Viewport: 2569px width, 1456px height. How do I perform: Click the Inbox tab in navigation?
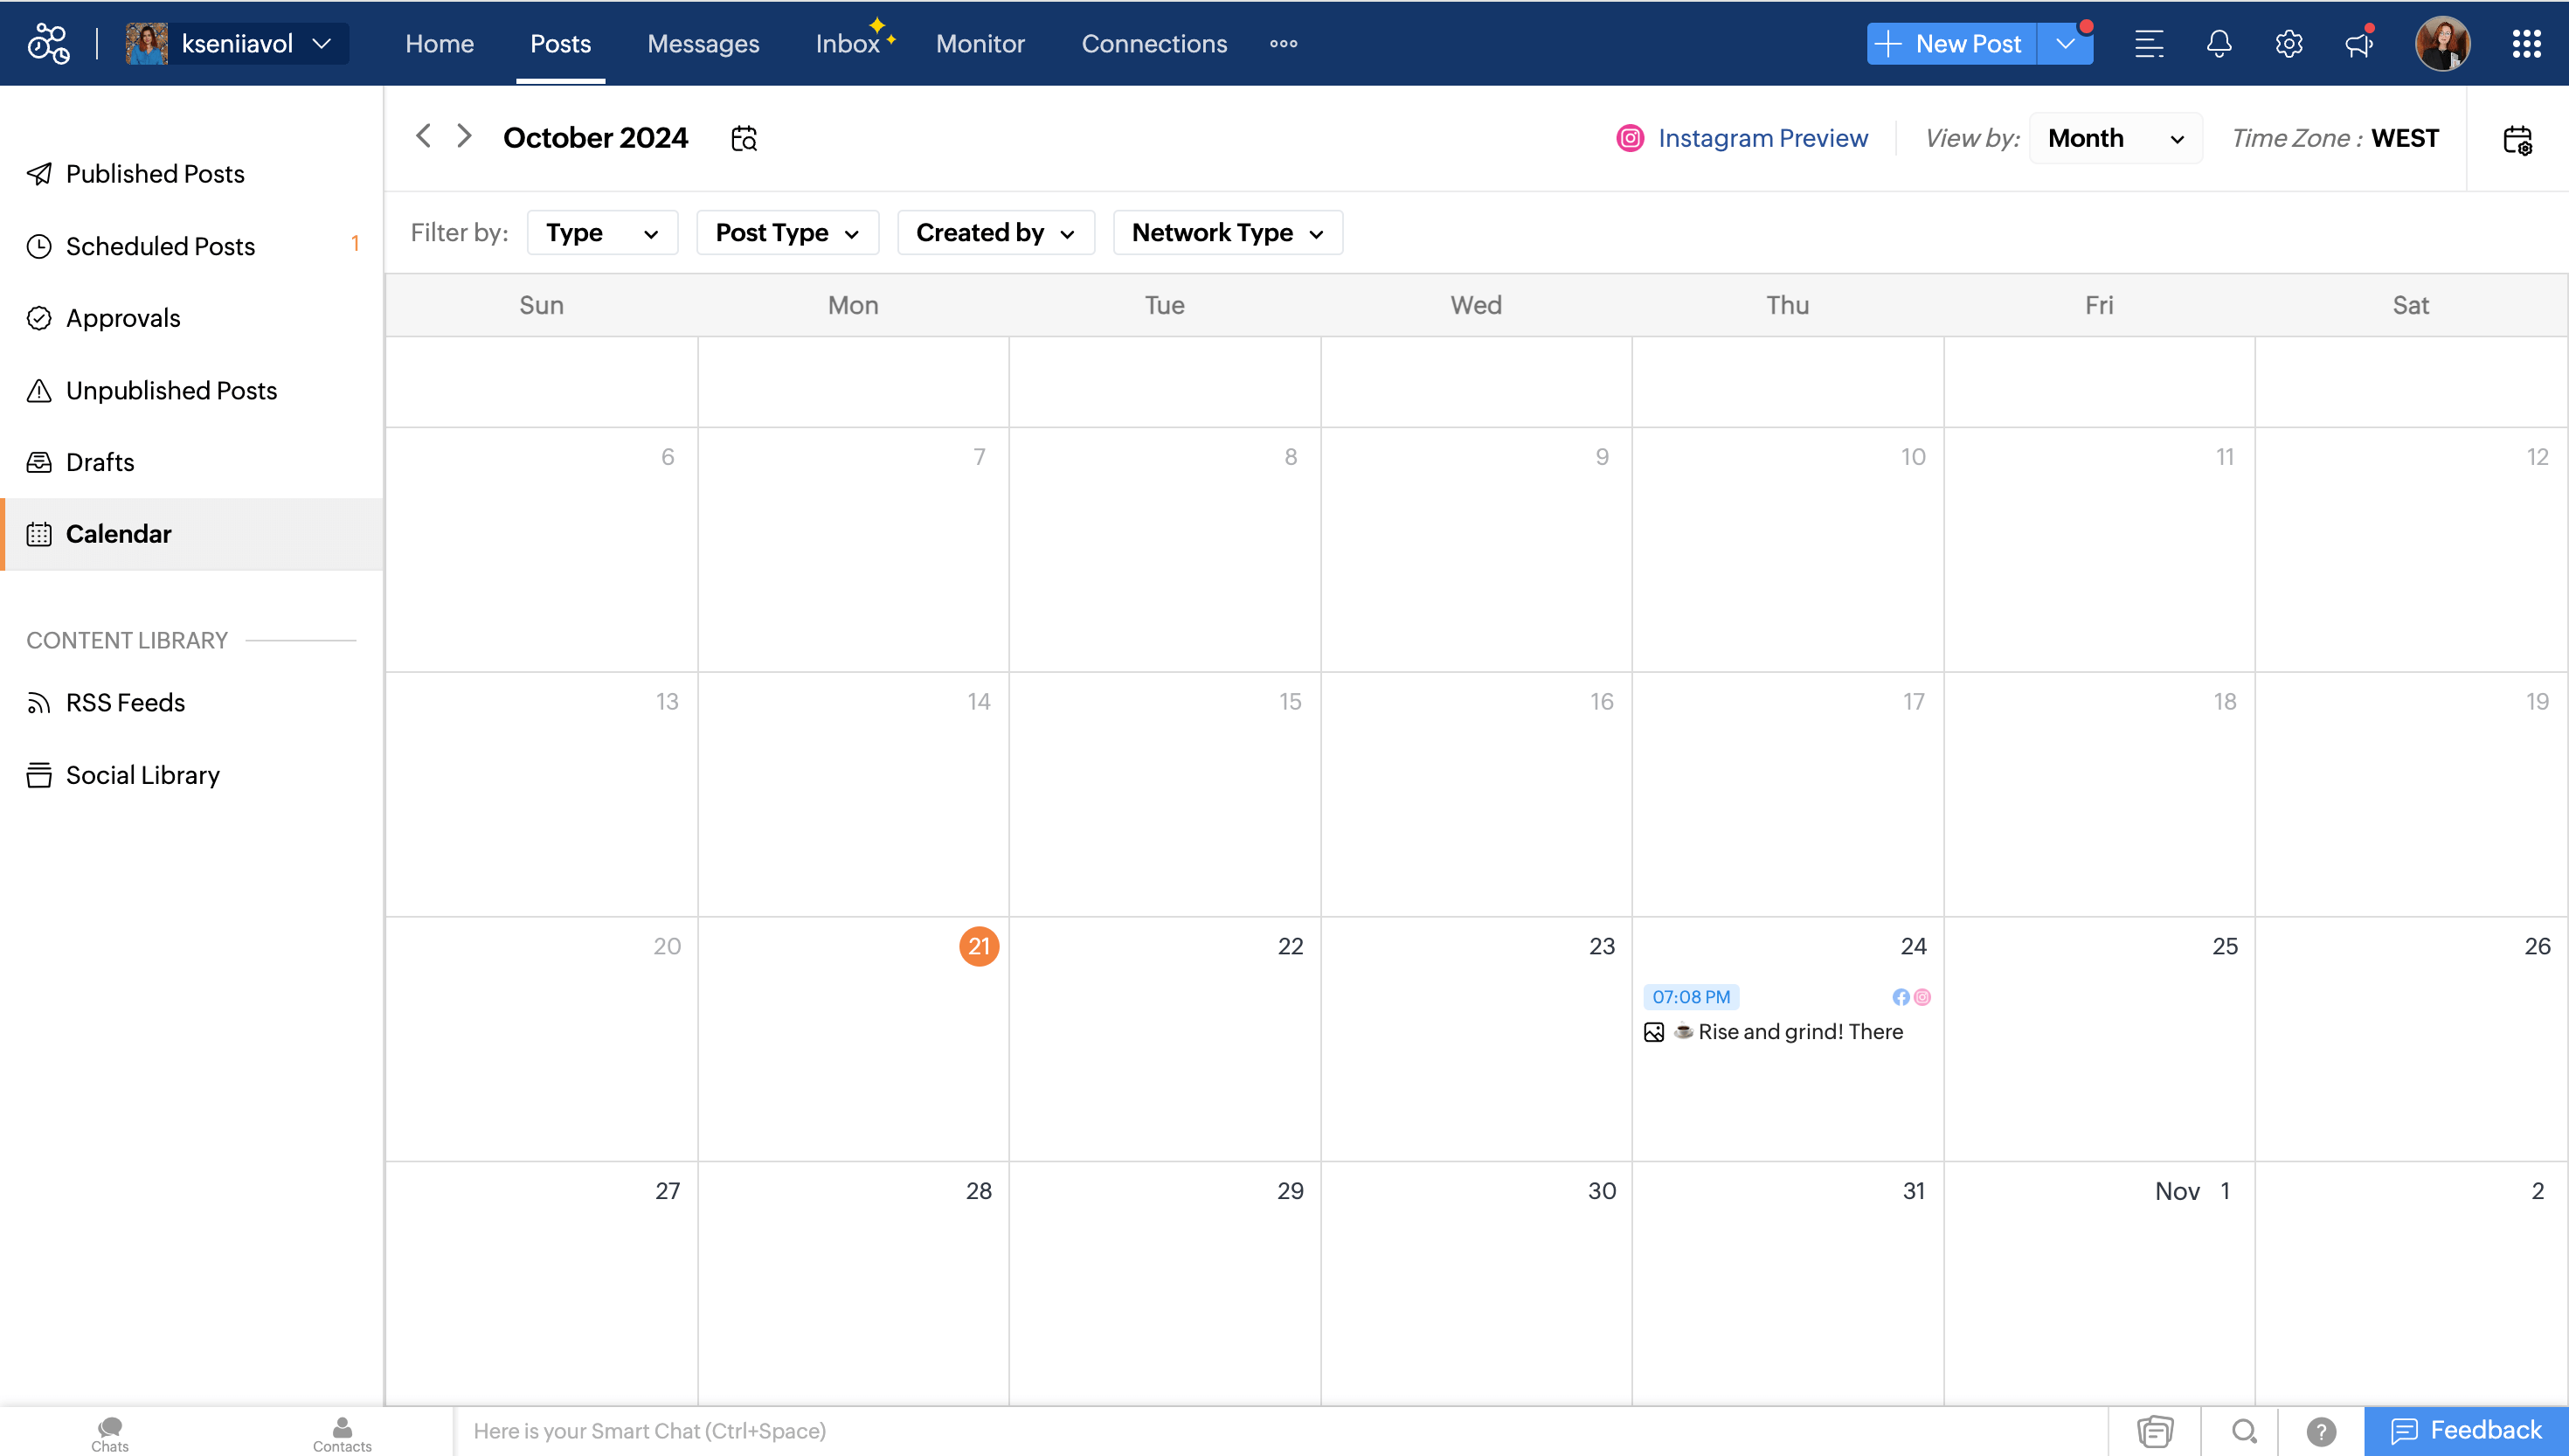(x=845, y=42)
